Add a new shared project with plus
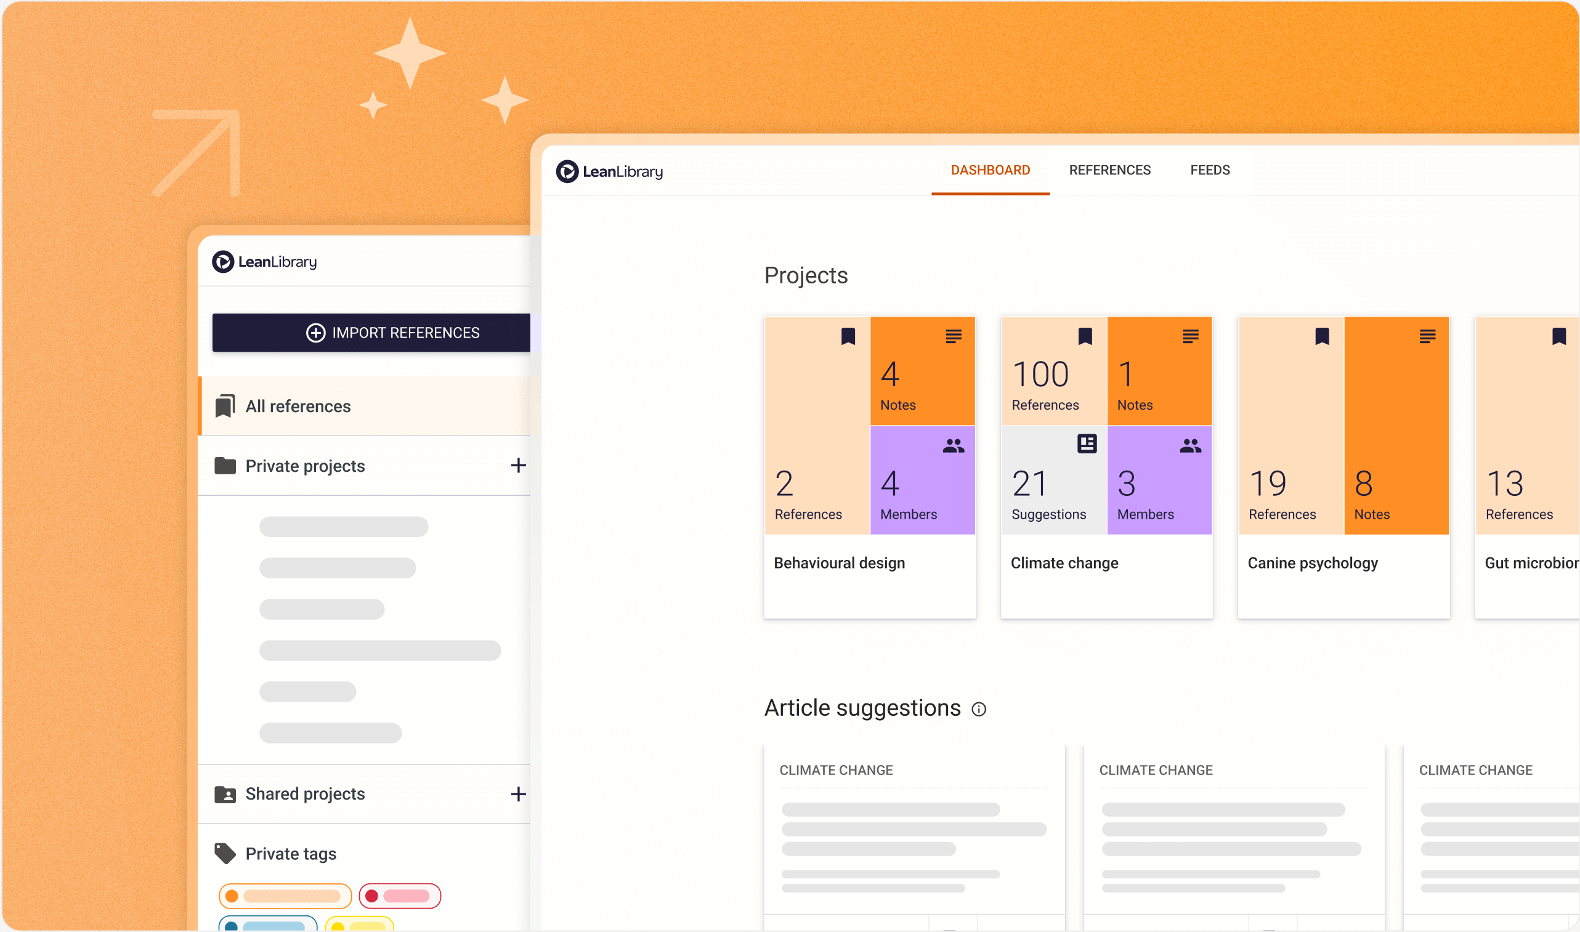 [518, 794]
